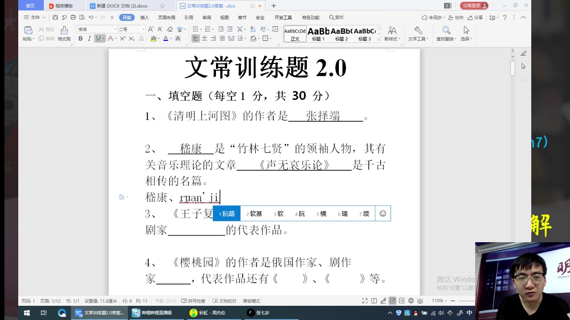
Task: Apply subscript formatting
Action: pos(131,39)
